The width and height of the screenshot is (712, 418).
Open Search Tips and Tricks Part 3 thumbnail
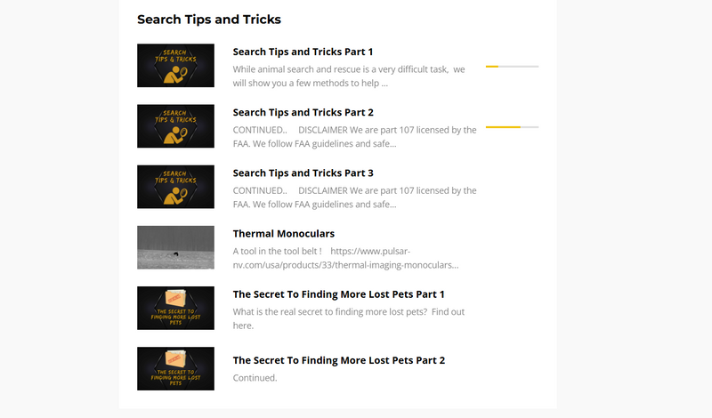point(175,187)
